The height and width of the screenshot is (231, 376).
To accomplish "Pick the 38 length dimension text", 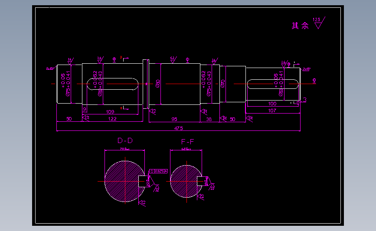I will point(209,119).
